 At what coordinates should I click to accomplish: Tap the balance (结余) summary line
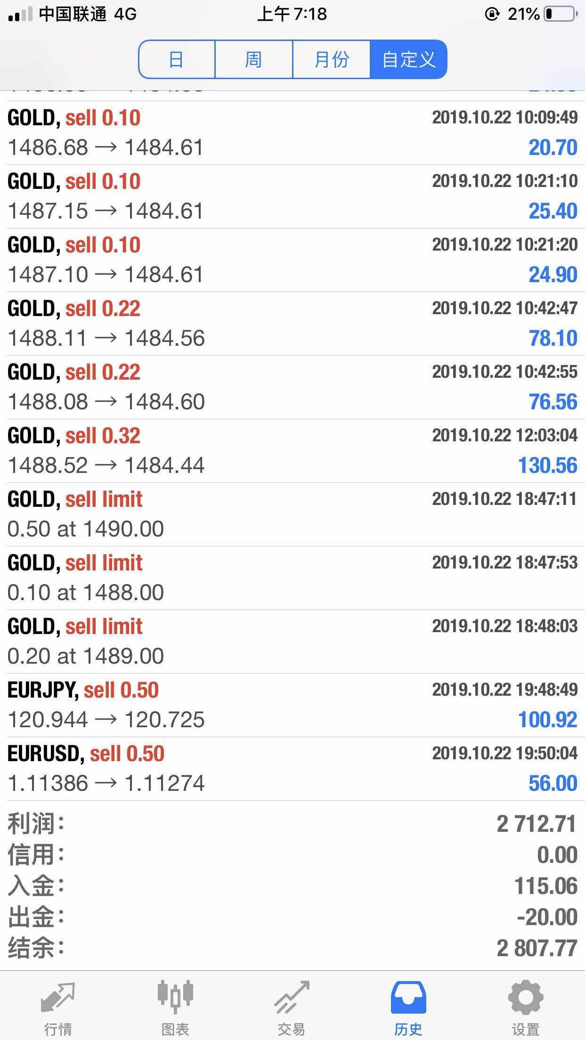point(292,948)
